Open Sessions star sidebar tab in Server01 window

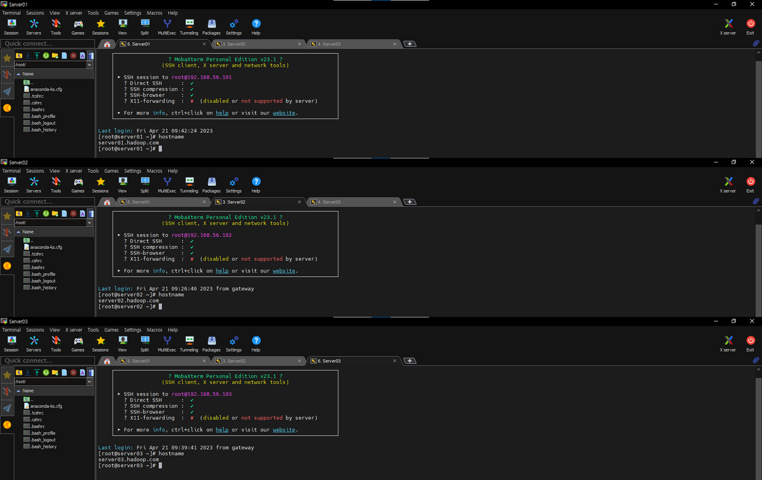[7, 58]
